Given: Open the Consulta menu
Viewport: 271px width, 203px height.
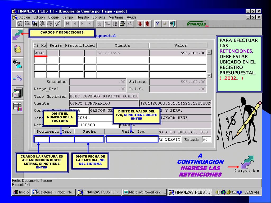Looking at the screenshot, I should tap(99, 17).
